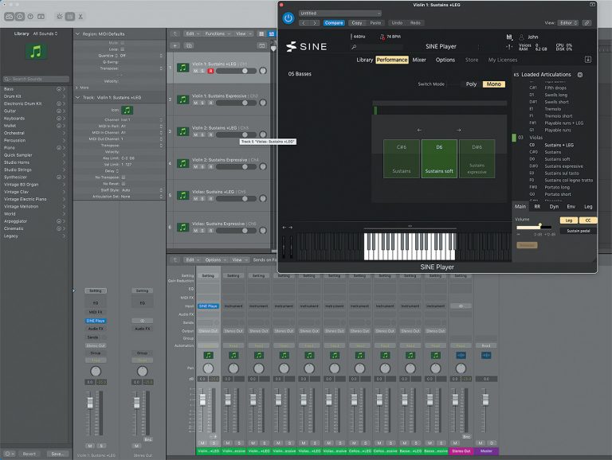Select Mono switch mode

pyautogui.click(x=494, y=84)
